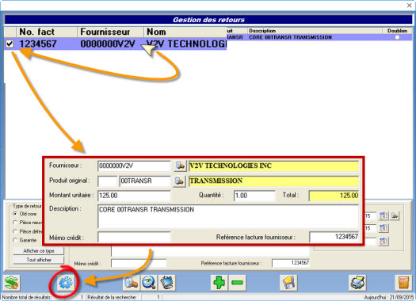
Task: Click the Résultat de la recherche status
Action: pyautogui.click(x=112, y=298)
